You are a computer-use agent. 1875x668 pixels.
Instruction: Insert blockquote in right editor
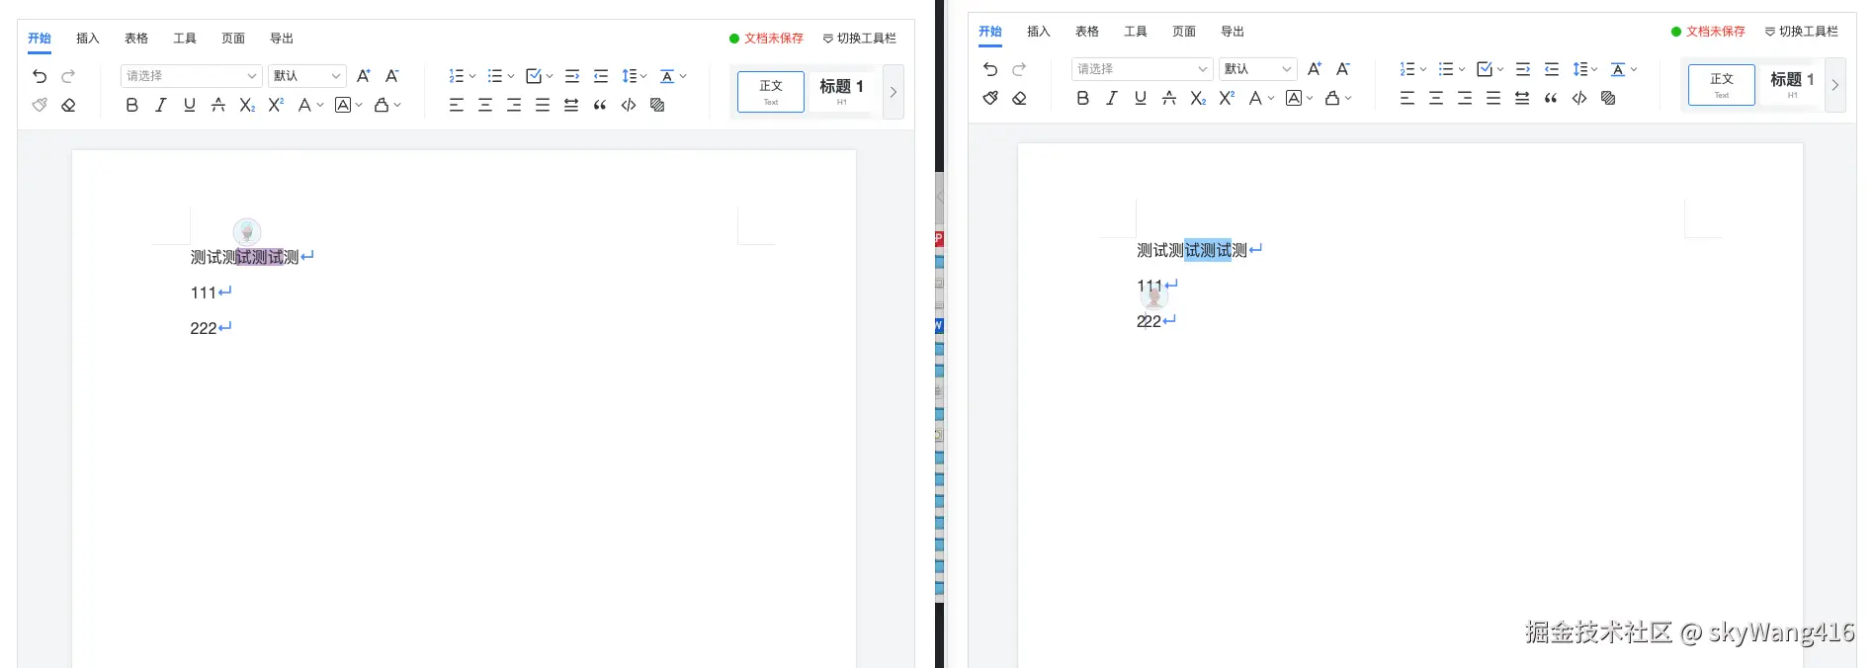1551,98
